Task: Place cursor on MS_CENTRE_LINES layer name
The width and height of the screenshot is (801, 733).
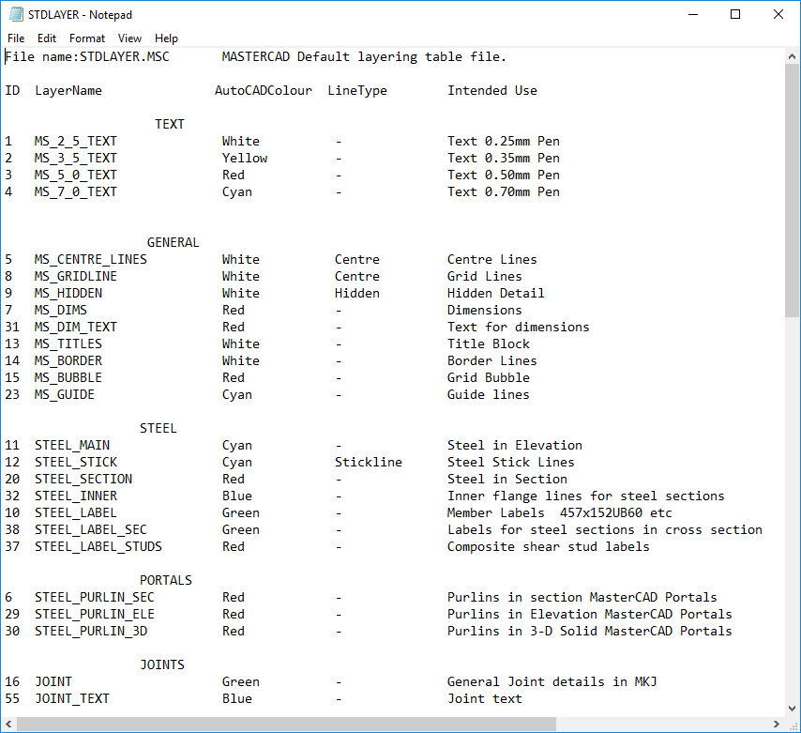Action: (91, 259)
